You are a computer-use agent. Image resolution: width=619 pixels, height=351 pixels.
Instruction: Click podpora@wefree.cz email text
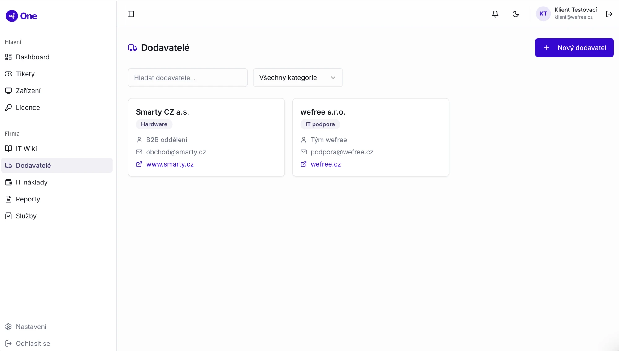pos(342,152)
